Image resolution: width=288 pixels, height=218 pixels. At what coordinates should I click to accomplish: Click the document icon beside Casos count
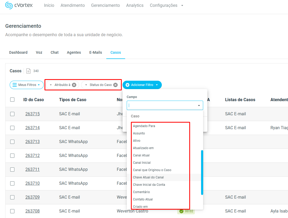(29, 71)
